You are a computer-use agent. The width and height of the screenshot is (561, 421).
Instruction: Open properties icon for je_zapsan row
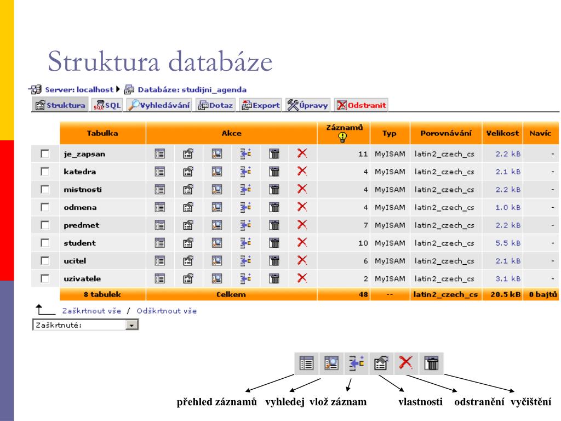tap(188, 153)
